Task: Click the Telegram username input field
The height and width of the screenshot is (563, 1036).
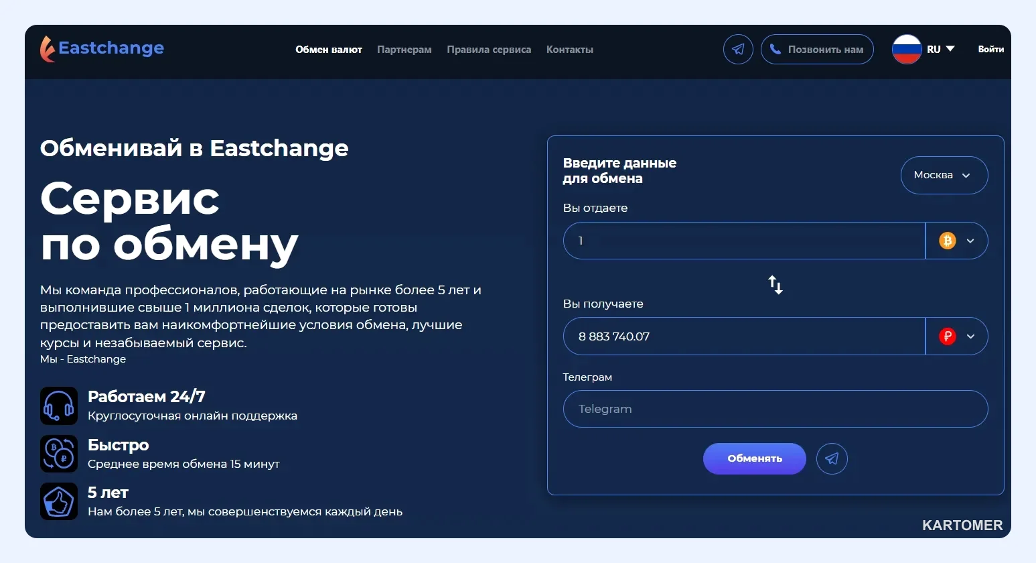Action: 775,409
